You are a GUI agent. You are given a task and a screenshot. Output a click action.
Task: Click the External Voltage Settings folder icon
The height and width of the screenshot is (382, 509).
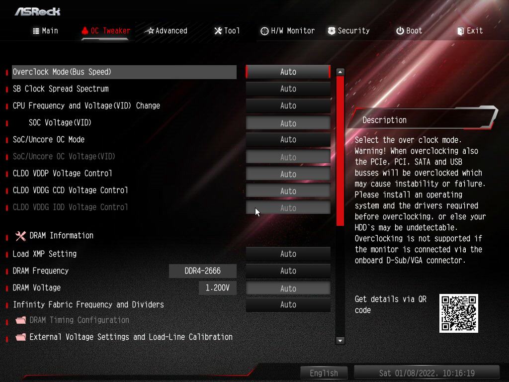20,337
